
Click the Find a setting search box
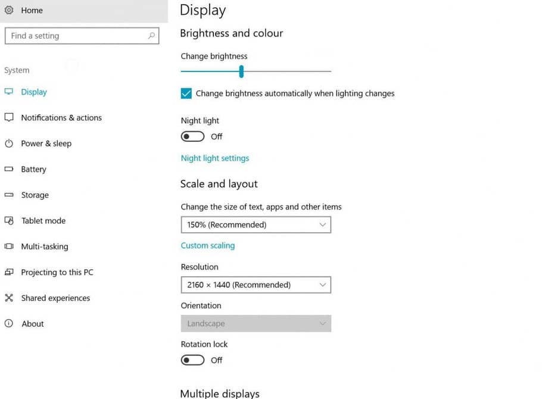point(77,36)
